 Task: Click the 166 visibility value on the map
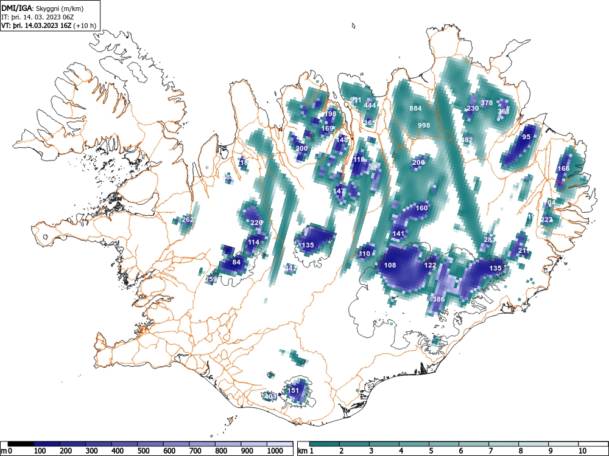563,168
